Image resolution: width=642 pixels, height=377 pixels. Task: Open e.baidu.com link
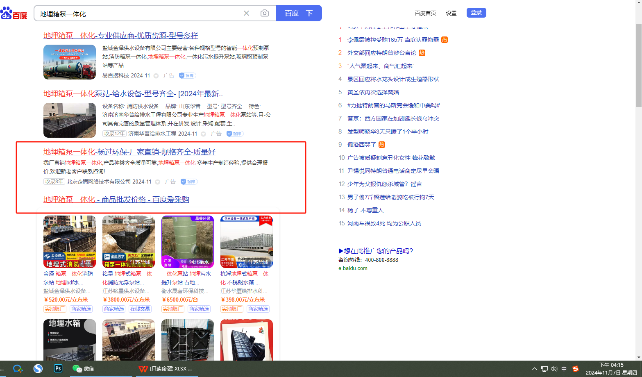353,268
